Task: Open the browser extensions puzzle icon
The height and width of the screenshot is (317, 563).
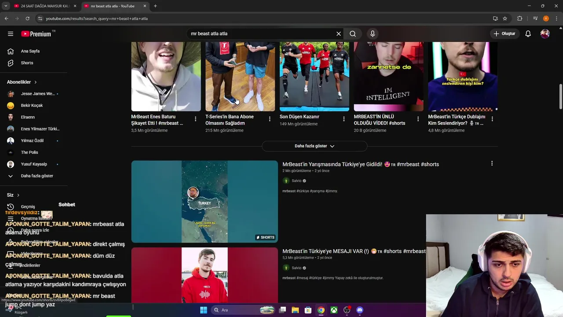Action: click(519, 18)
